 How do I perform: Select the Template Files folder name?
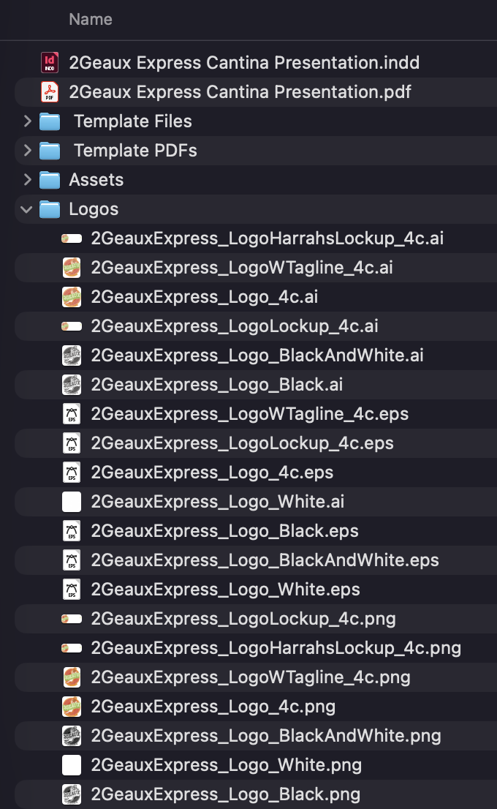(133, 121)
